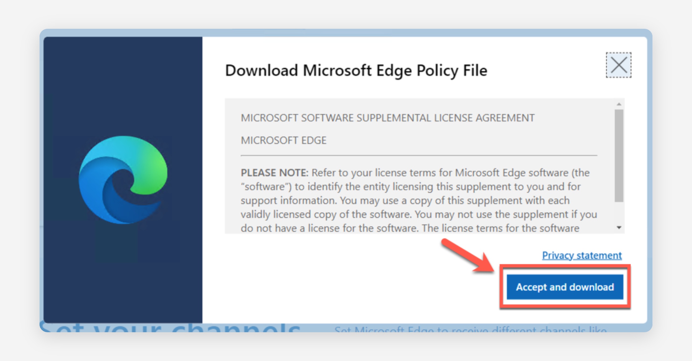This screenshot has width=692, height=361.
Task: Click the license scrollbar down arrow
Action: pos(619,228)
